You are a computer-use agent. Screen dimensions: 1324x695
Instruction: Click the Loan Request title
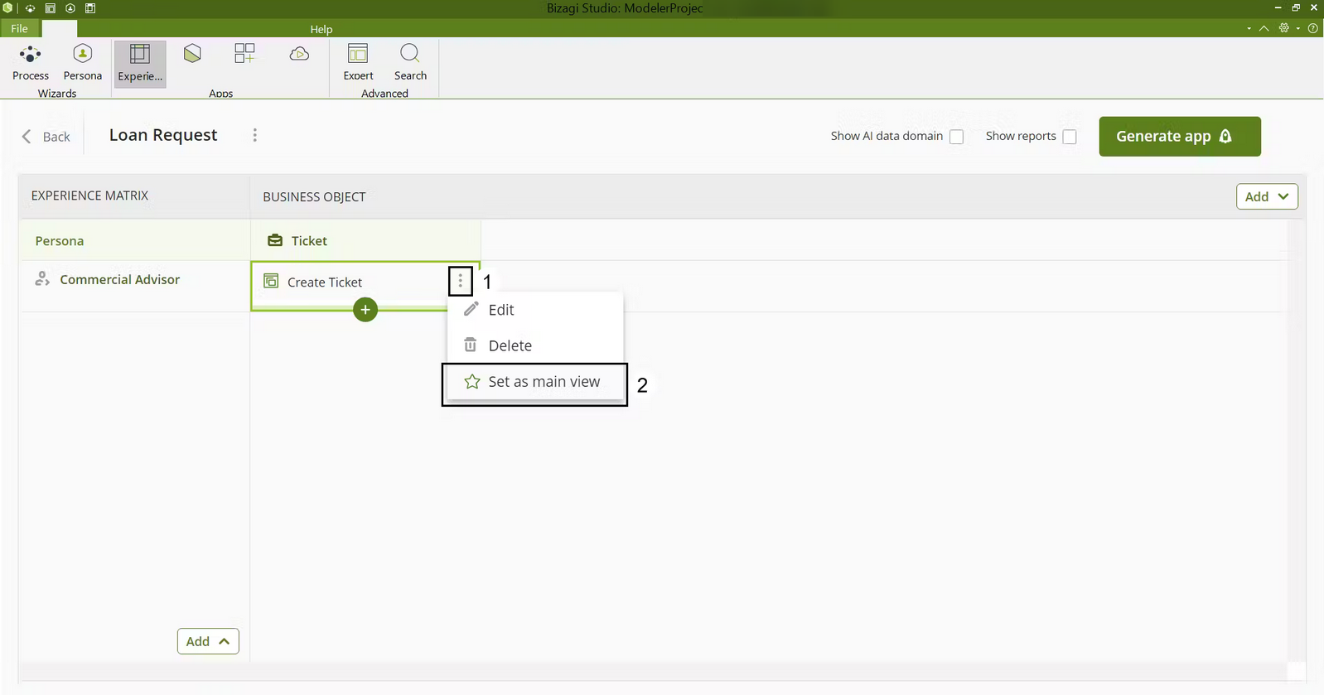click(x=163, y=135)
